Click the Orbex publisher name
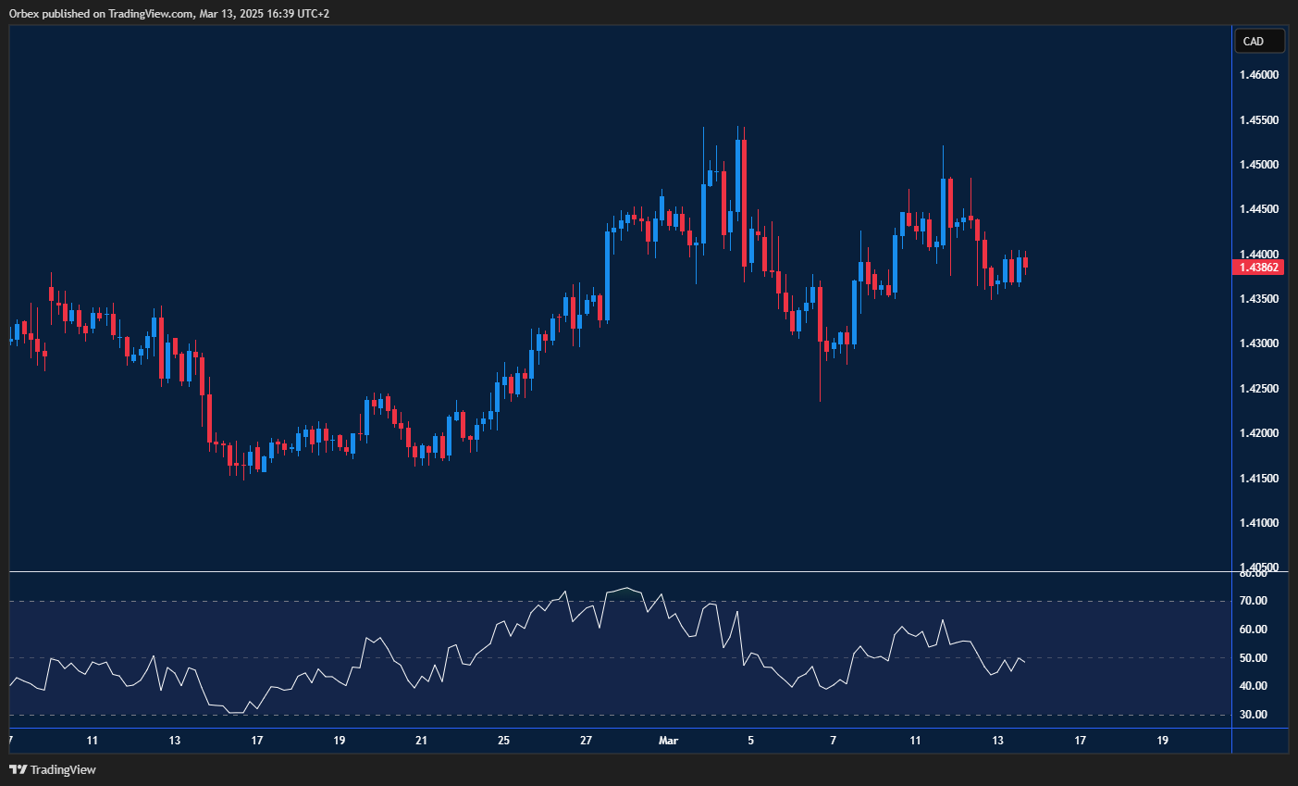Viewport: 1298px width, 786px height. coord(25,13)
